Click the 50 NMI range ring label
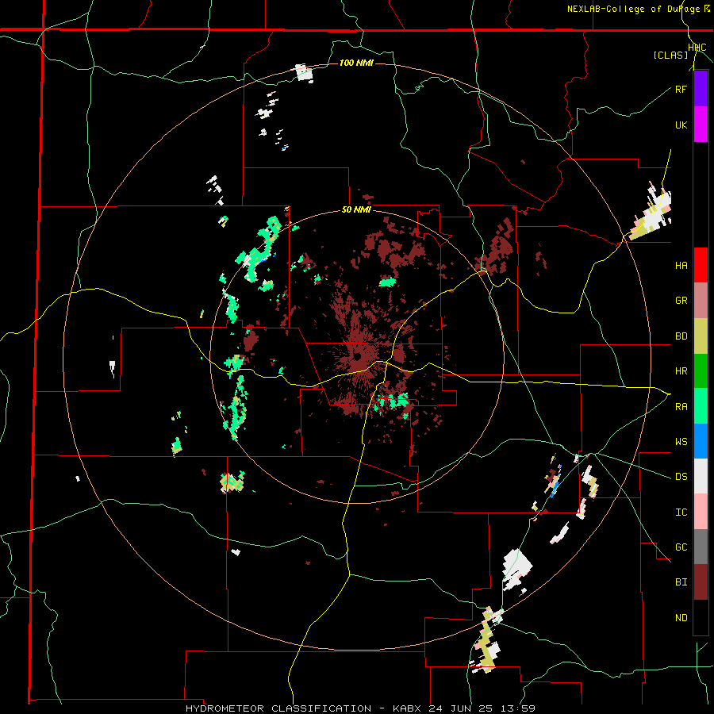 pos(356,210)
